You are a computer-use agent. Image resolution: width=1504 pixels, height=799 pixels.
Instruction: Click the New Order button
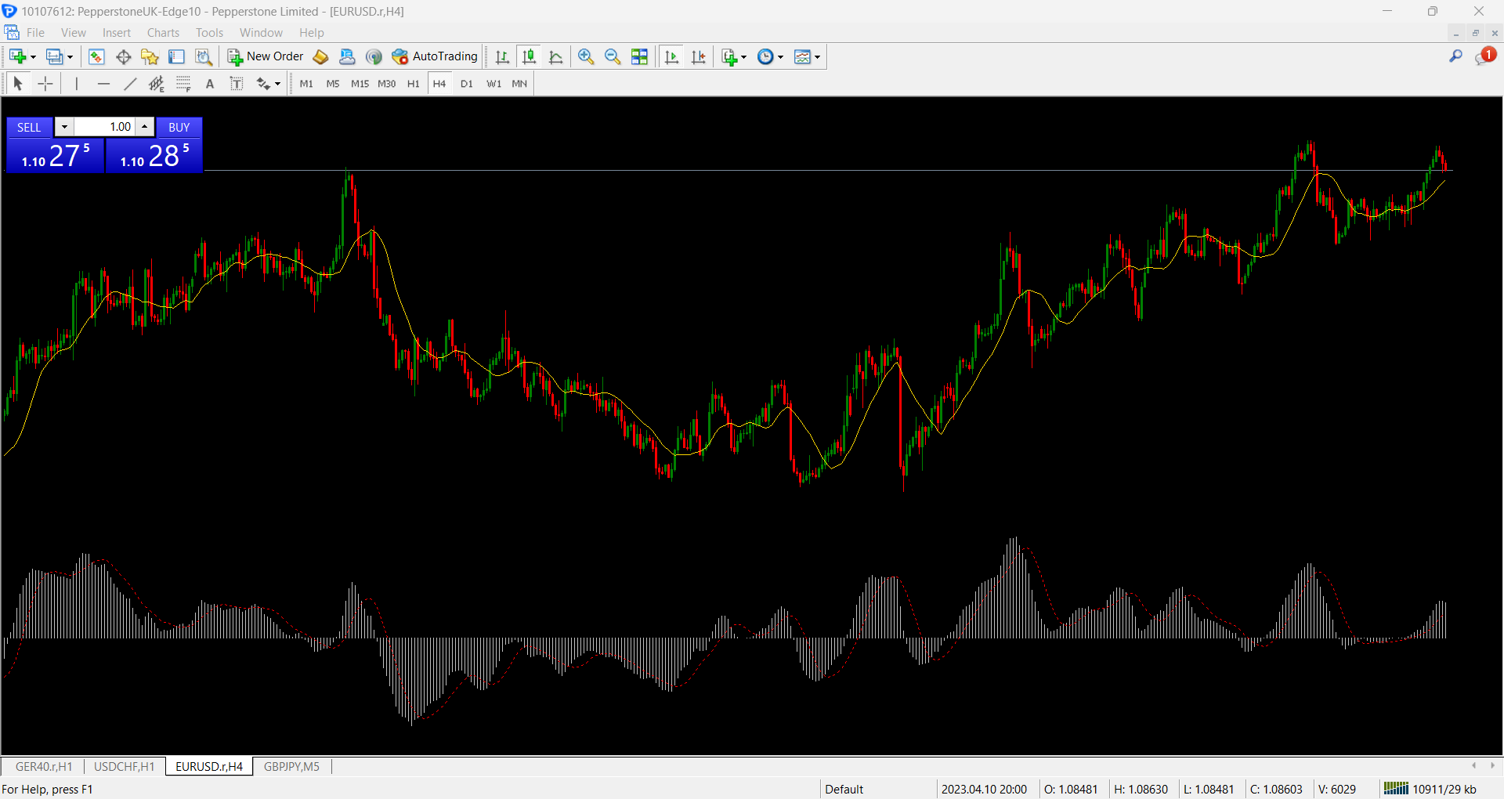tap(266, 56)
